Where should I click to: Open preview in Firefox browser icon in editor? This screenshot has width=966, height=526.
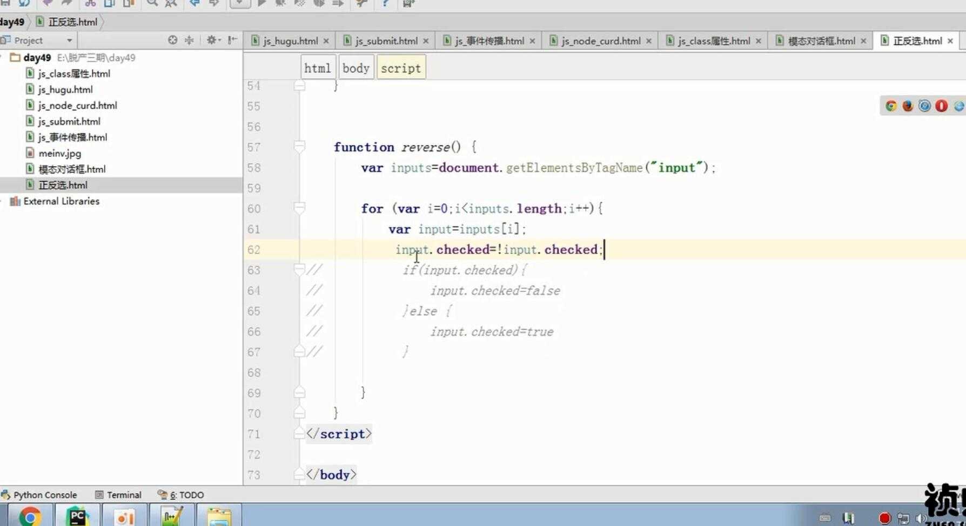pyautogui.click(x=908, y=106)
